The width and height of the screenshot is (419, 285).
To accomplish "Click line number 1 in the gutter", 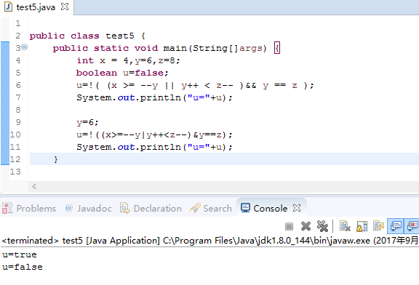I will coord(18,23).
